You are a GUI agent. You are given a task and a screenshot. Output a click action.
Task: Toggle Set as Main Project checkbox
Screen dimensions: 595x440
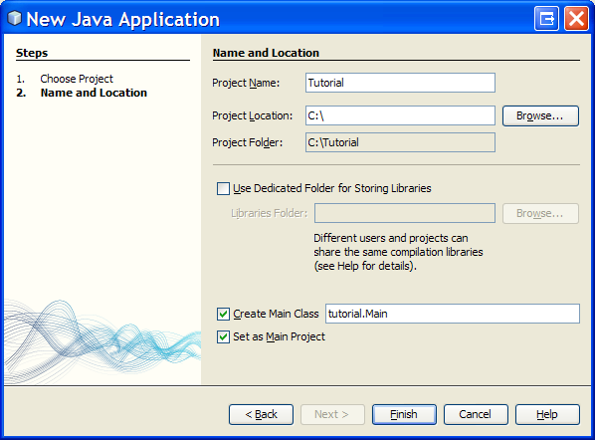coord(223,336)
